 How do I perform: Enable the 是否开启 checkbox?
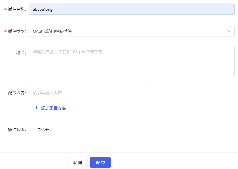32,130
